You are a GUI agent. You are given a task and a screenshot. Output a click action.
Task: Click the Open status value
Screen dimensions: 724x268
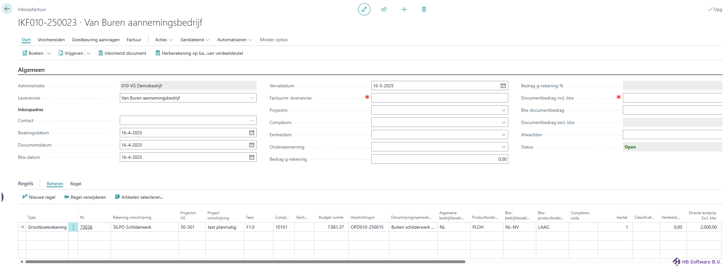(630, 147)
